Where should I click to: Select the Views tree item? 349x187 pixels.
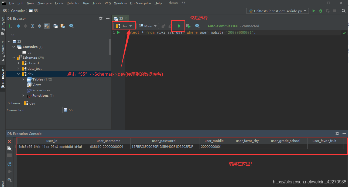click(37, 85)
